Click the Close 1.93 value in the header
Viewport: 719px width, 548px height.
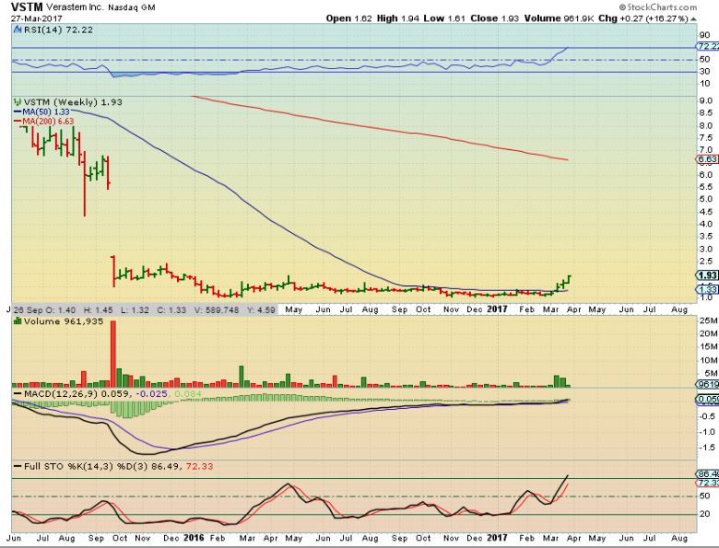494,18
